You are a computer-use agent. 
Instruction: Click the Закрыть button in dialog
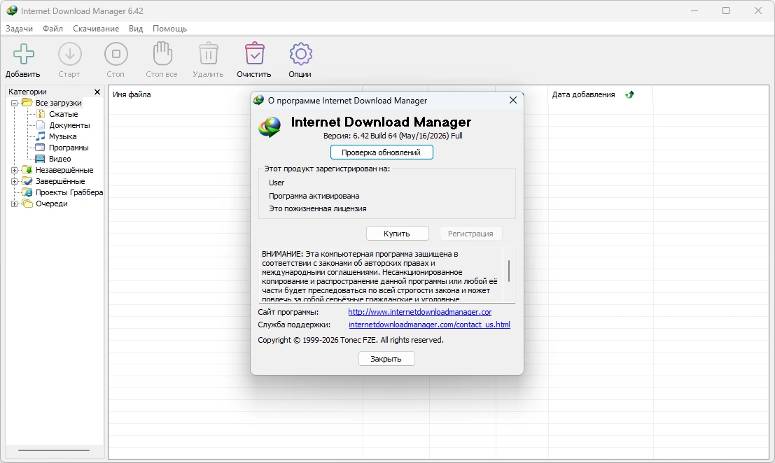386,359
